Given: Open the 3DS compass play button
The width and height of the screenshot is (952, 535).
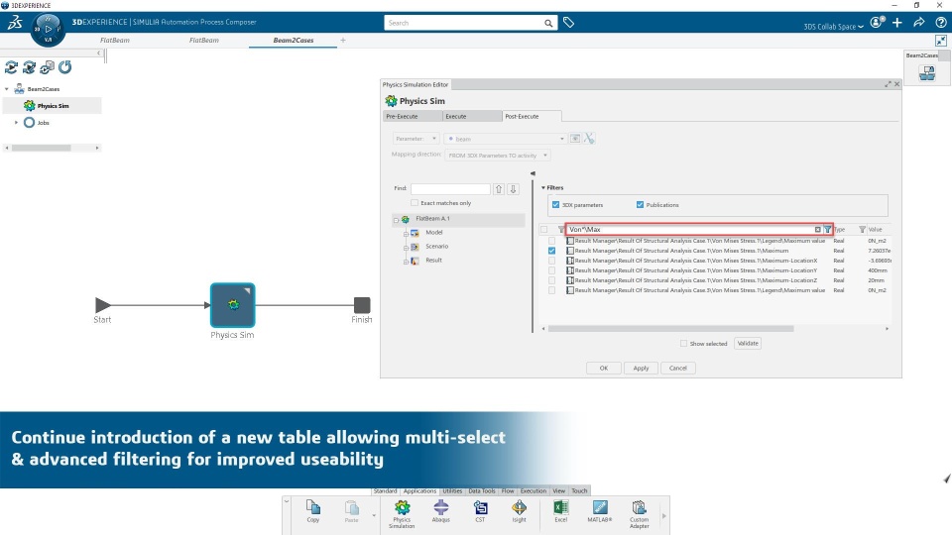Looking at the screenshot, I should [x=48, y=29].
